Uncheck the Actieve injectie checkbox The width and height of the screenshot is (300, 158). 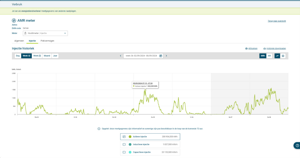point(124,137)
